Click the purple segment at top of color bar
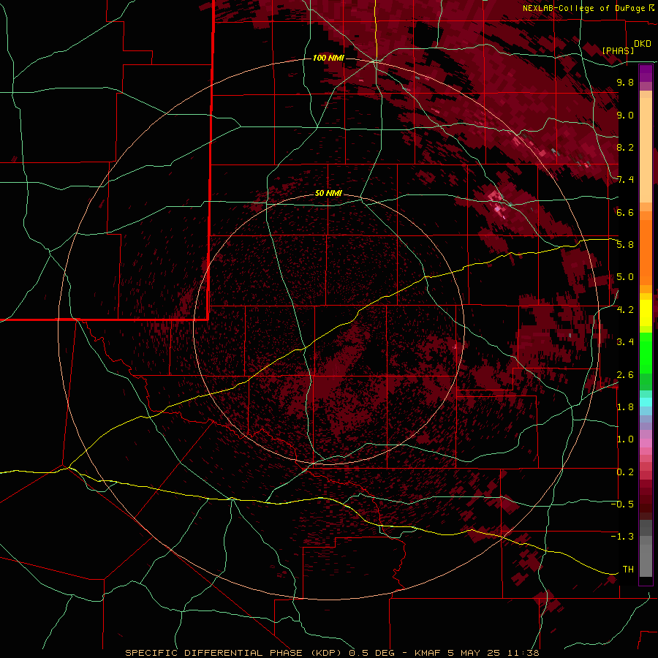This screenshot has width=658, height=658. click(x=646, y=73)
